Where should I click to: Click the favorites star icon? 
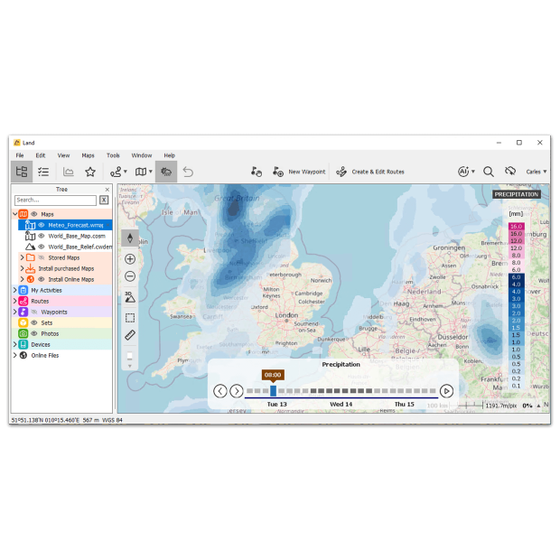pos(90,172)
